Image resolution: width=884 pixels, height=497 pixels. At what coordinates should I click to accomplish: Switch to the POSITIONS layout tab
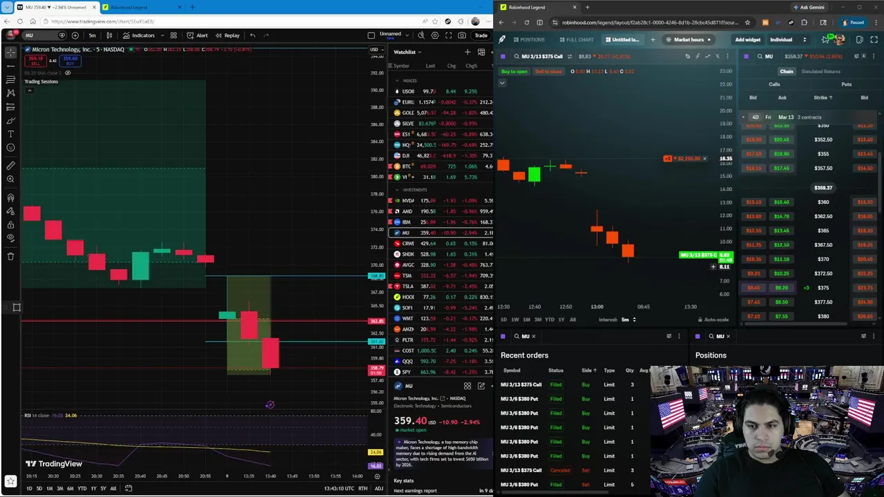[x=528, y=39]
